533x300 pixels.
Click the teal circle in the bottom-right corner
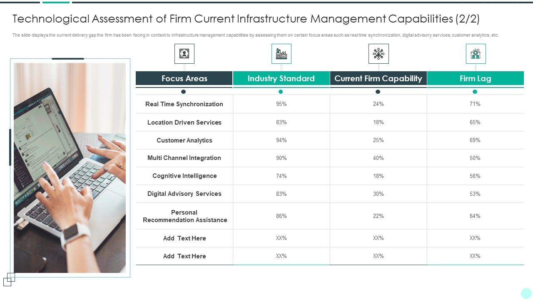(526, 293)
